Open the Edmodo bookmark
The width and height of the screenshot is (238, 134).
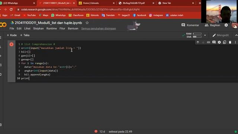tap(93, 15)
